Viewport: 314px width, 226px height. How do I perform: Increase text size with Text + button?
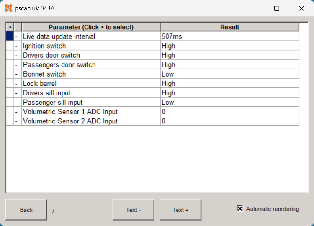[x=180, y=210]
